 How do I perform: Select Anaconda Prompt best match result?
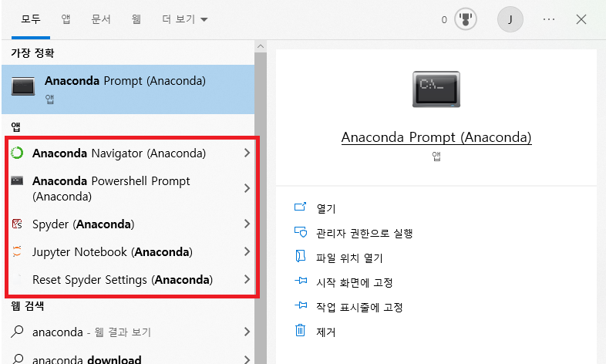coord(128,89)
